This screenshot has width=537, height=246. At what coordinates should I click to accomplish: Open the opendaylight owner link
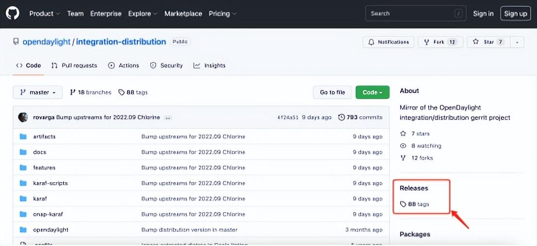click(47, 42)
